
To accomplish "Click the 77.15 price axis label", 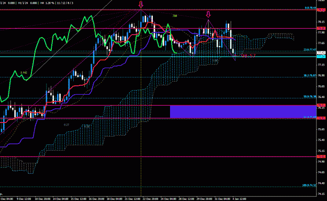I will click(x=321, y=65).
